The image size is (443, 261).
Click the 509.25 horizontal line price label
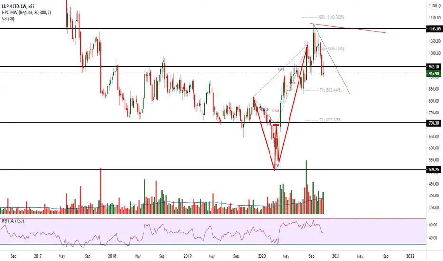tap(434, 169)
